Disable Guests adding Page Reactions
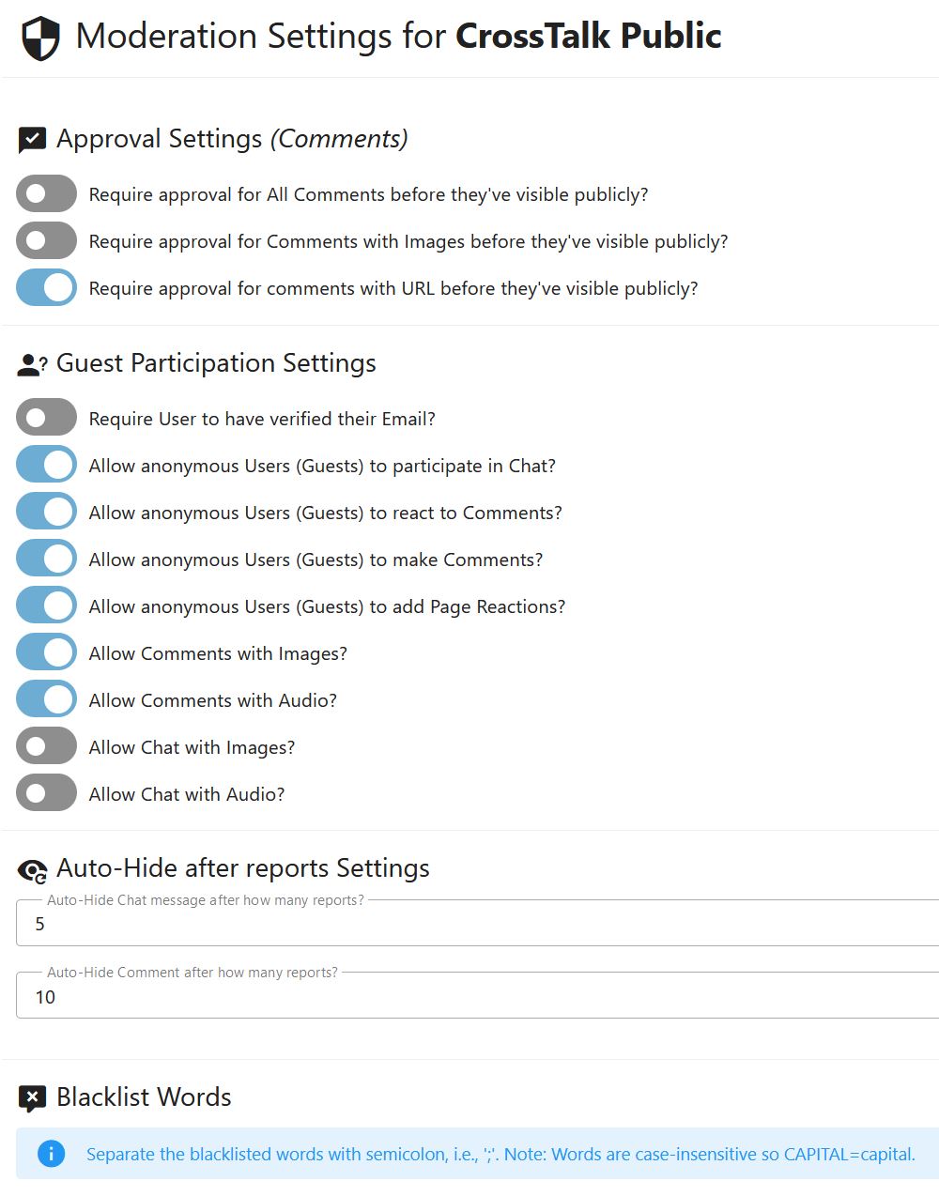939x1196 pixels. [x=46, y=605]
